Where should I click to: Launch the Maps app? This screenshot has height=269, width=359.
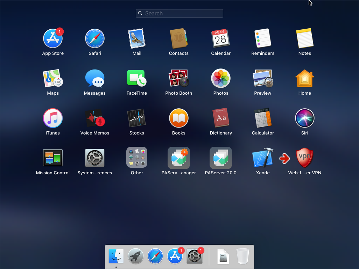tap(53, 78)
